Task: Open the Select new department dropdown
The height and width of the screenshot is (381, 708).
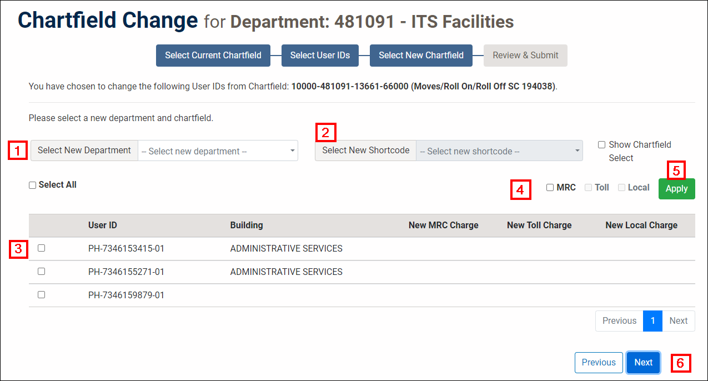Action: point(218,151)
